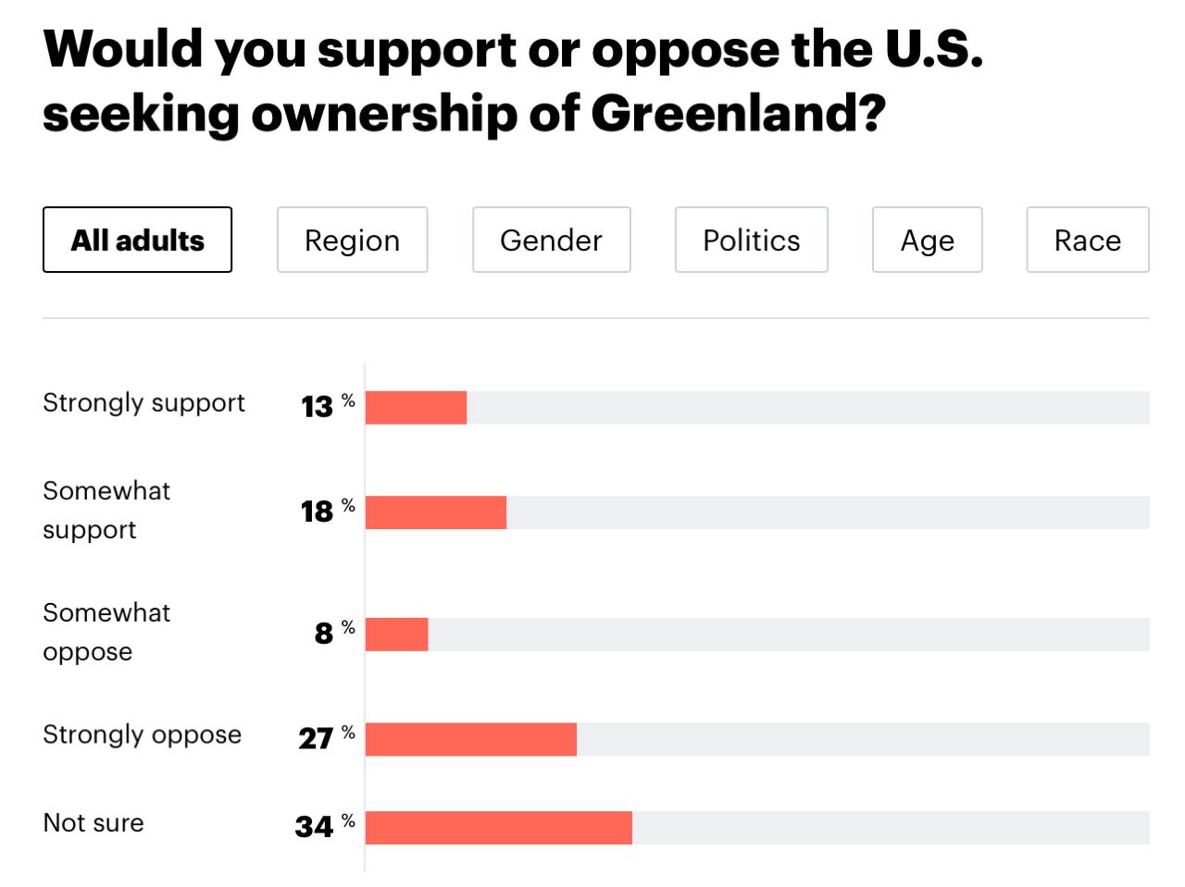Switch to the Race tab
This screenshot has height=887, width=1185.
click(x=1087, y=240)
